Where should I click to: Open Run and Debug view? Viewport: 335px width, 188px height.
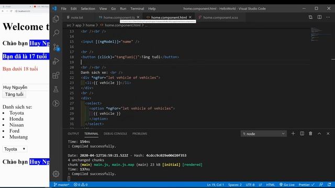pyautogui.click(x=56, y=61)
